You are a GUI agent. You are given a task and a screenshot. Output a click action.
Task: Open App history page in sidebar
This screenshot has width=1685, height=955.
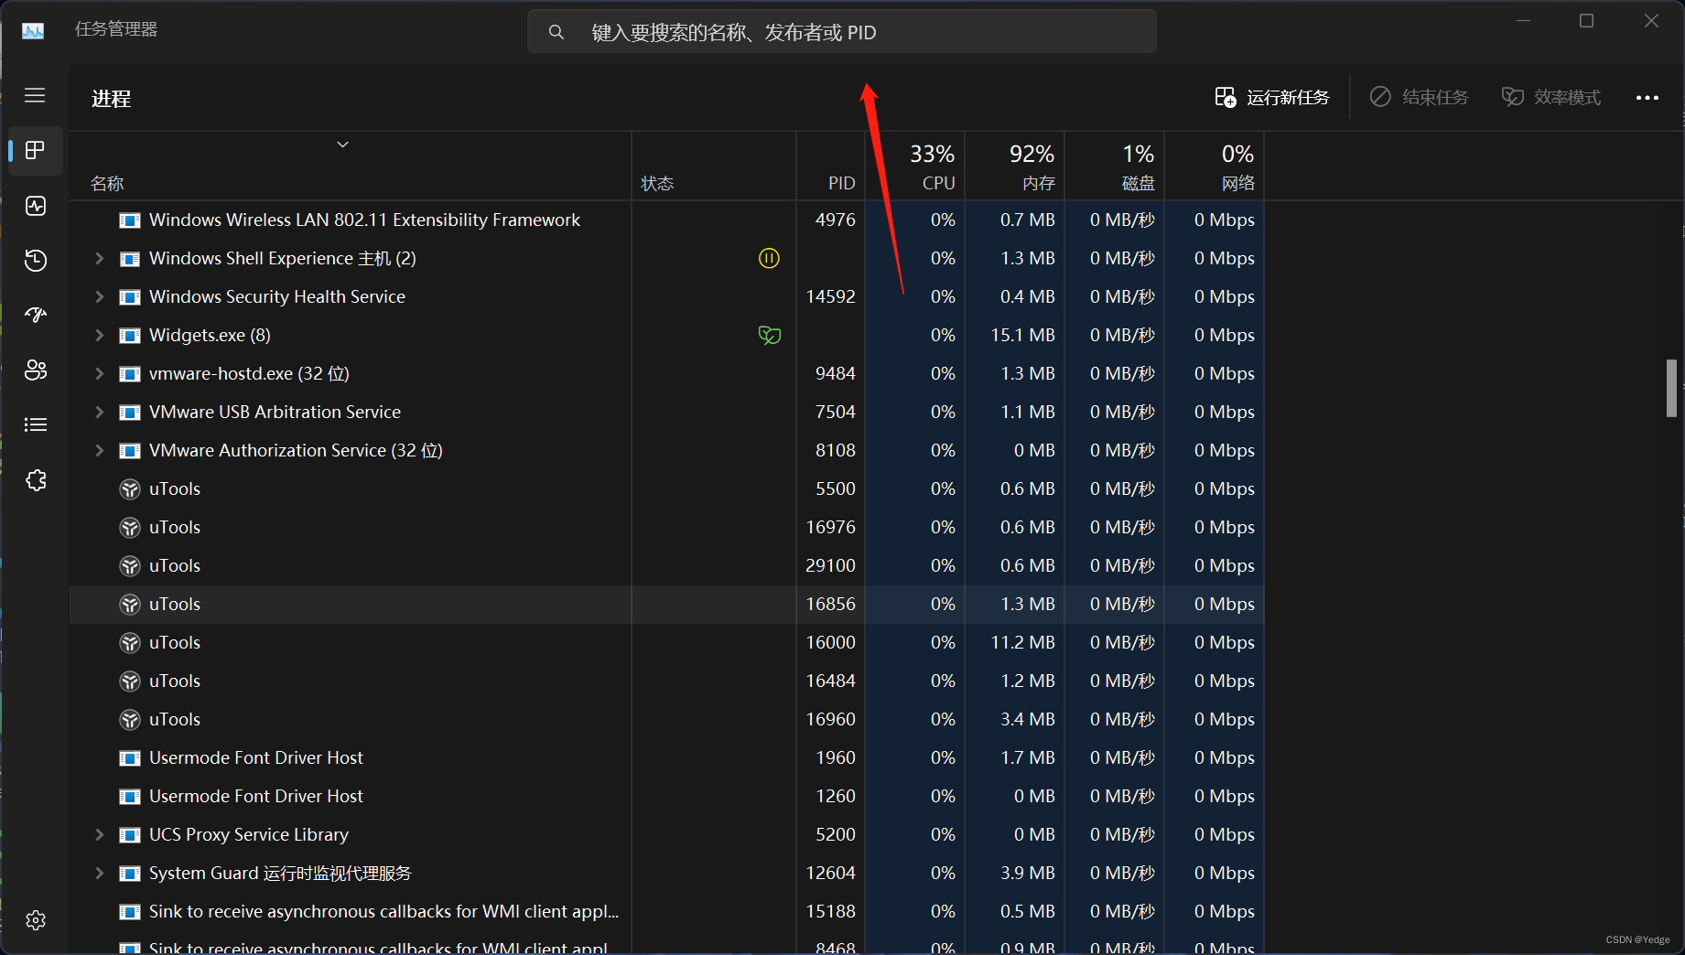tap(35, 261)
